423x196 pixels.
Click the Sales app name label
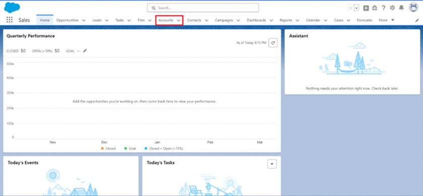[x=24, y=20]
